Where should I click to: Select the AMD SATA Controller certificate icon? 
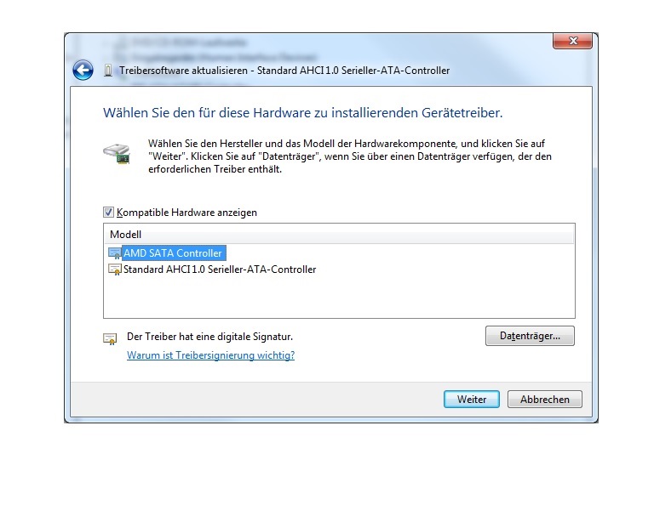pos(114,253)
